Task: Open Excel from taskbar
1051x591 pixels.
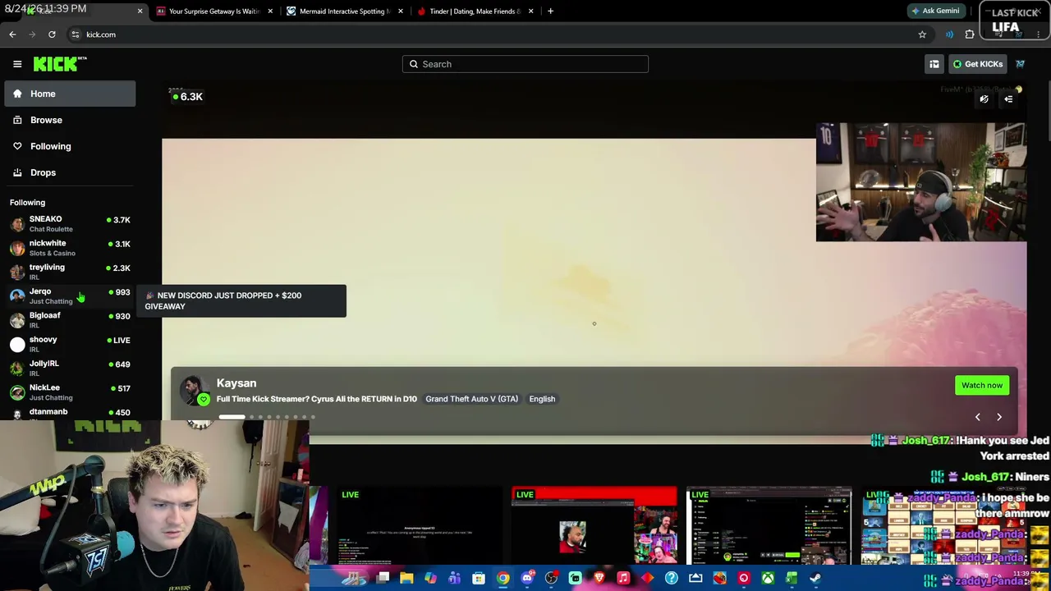Action: [792, 579]
